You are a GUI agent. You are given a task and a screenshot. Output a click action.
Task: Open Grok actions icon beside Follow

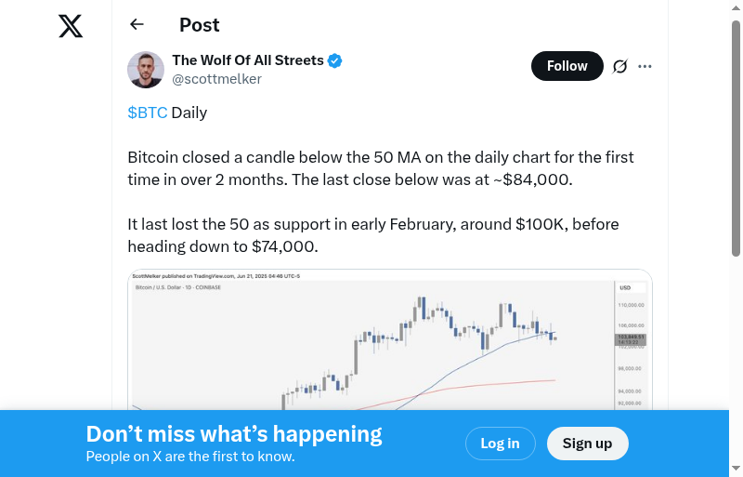(620, 66)
